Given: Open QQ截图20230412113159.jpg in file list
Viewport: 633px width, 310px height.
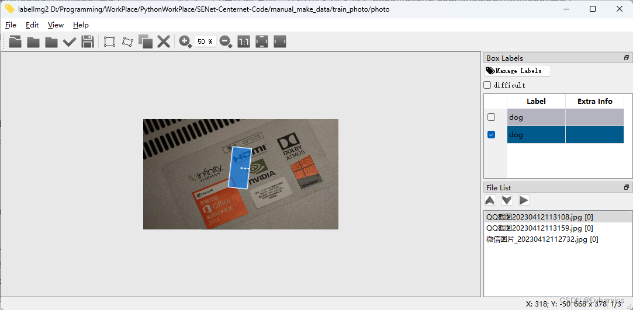Looking at the screenshot, I should pyautogui.click(x=558, y=228).
